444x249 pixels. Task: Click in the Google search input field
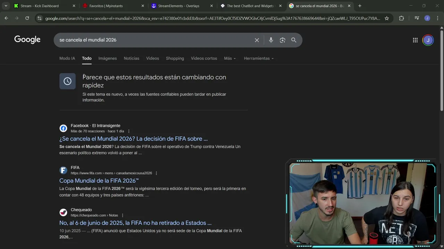coord(154,40)
